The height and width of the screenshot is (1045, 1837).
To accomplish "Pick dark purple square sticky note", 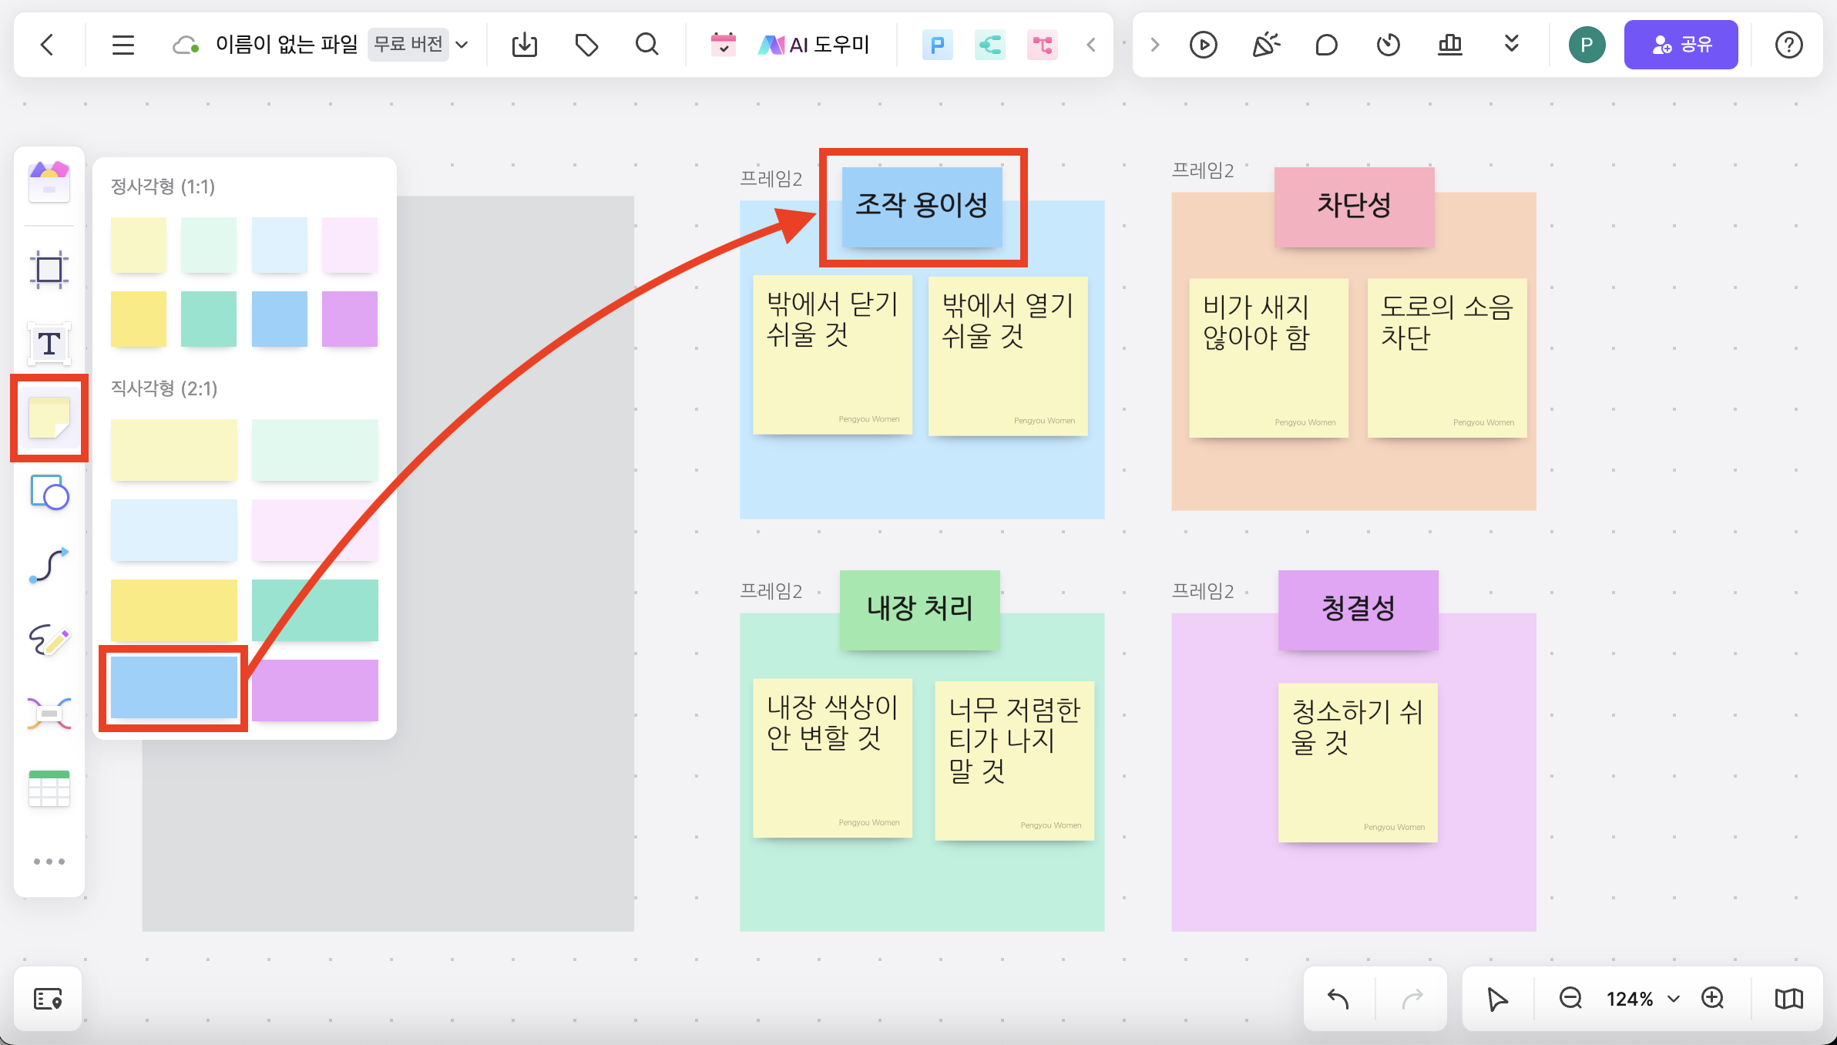I will (x=350, y=319).
